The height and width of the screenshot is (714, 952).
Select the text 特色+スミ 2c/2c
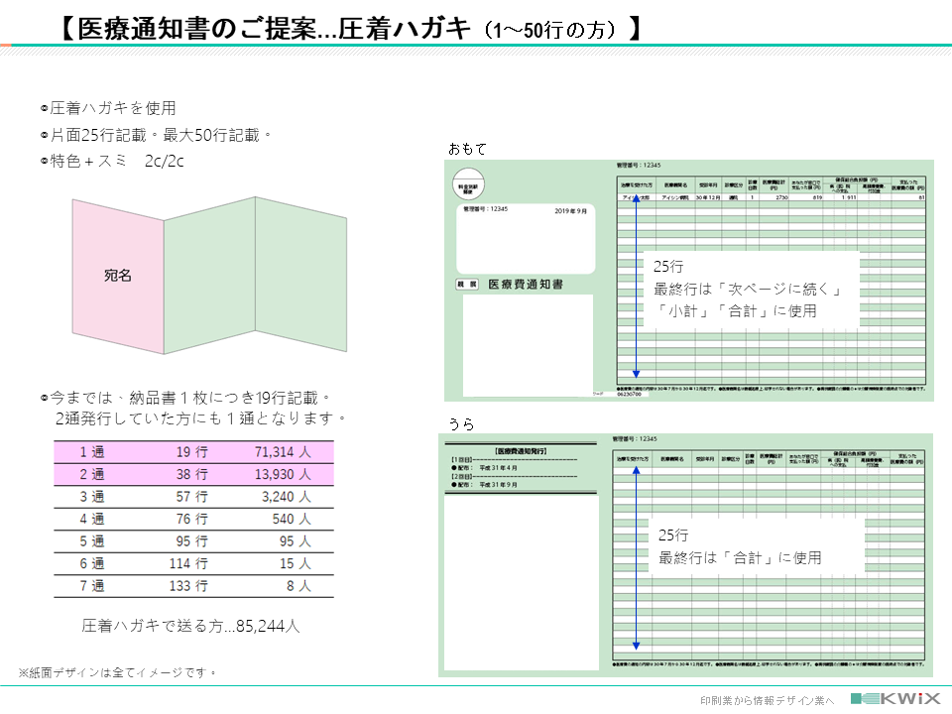click(x=117, y=161)
